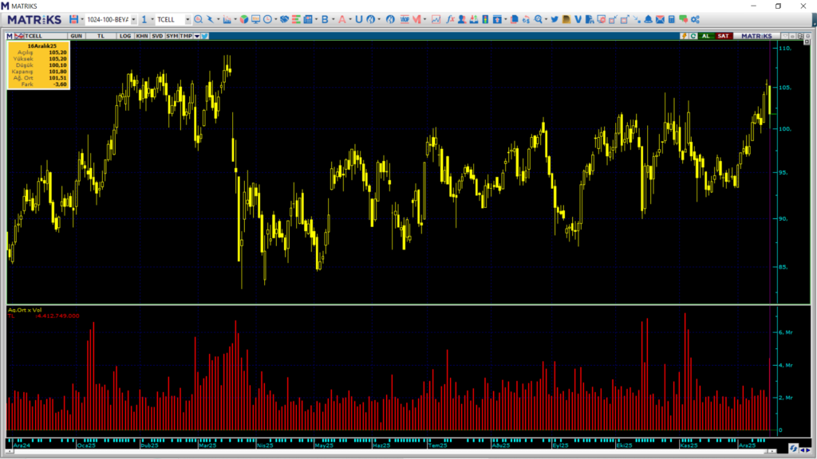Toggle the SVD chart option
Image resolution: width=817 pixels, height=459 pixels.
[157, 36]
